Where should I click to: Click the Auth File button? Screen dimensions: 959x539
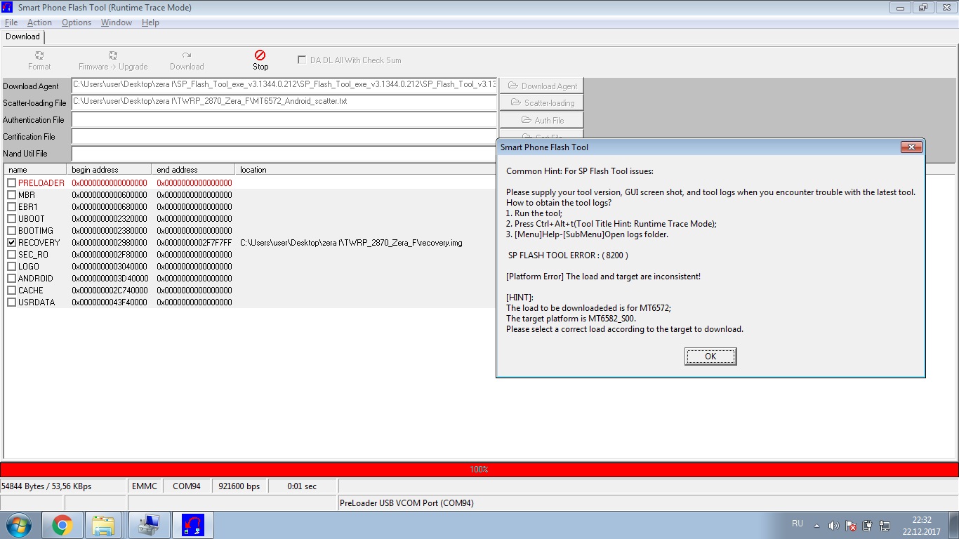pos(541,120)
